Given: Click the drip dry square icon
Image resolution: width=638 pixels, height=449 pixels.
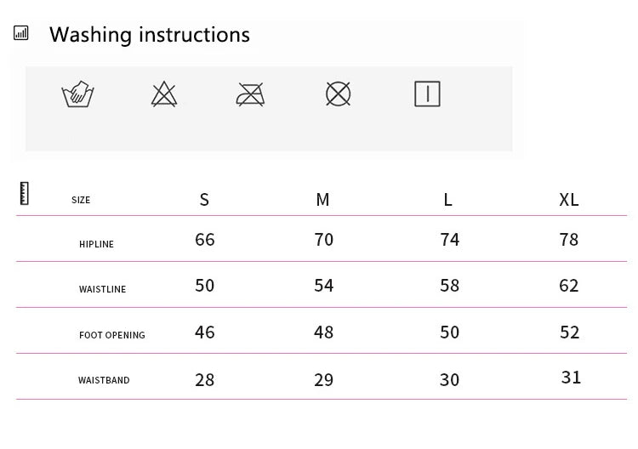Looking at the screenshot, I should pyautogui.click(x=427, y=94).
